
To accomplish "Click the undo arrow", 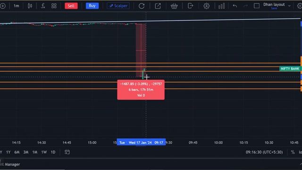I will pos(235,6).
